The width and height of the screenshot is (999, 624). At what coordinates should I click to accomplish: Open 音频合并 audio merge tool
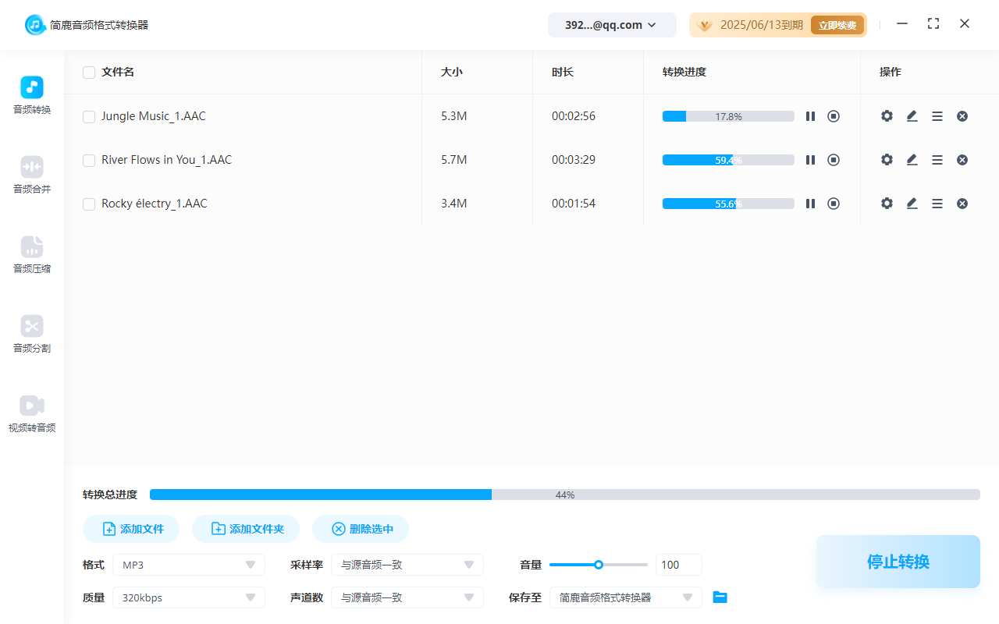tap(32, 175)
